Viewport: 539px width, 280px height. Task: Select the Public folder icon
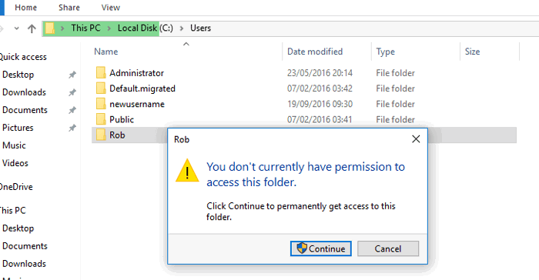(101, 119)
